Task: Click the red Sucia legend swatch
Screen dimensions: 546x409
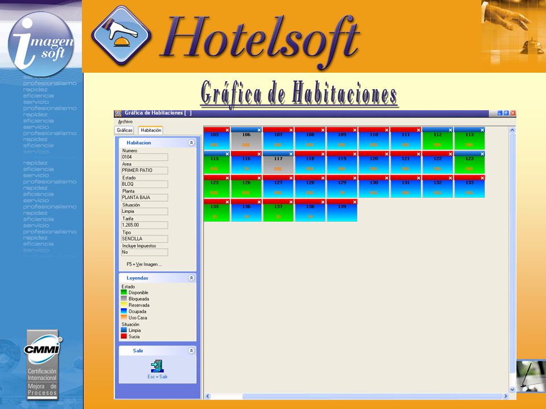Action: pyautogui.click(x=123, y=336)
